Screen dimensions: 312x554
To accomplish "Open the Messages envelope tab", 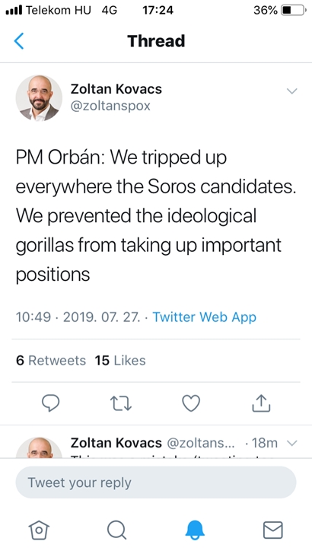I will coord(273,530).
